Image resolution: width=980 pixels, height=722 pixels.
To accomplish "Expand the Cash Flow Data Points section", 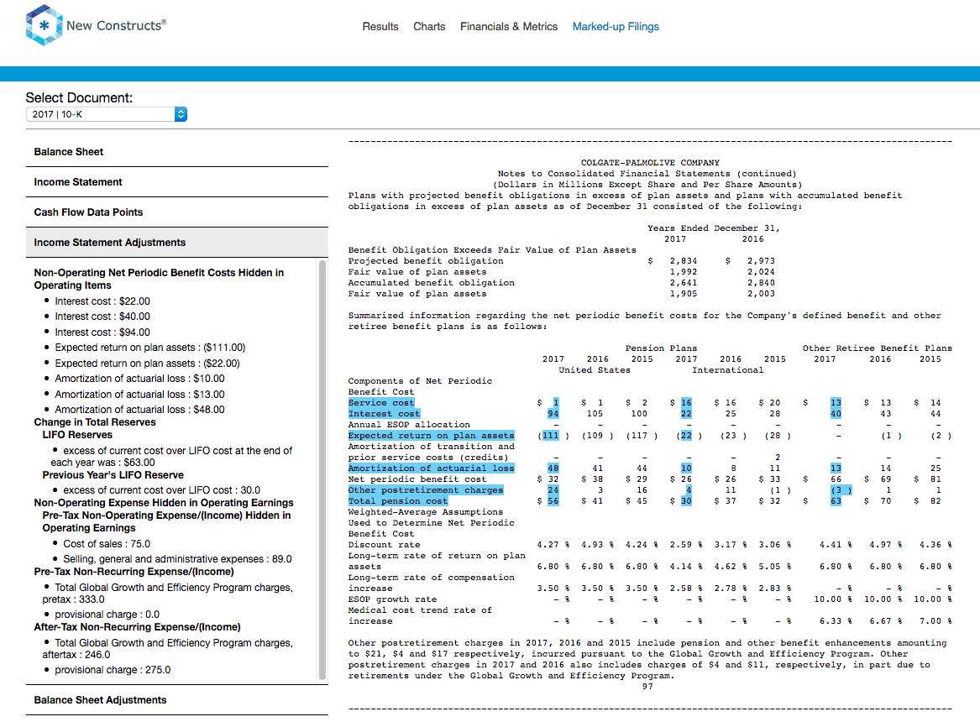I will point(177,212).
